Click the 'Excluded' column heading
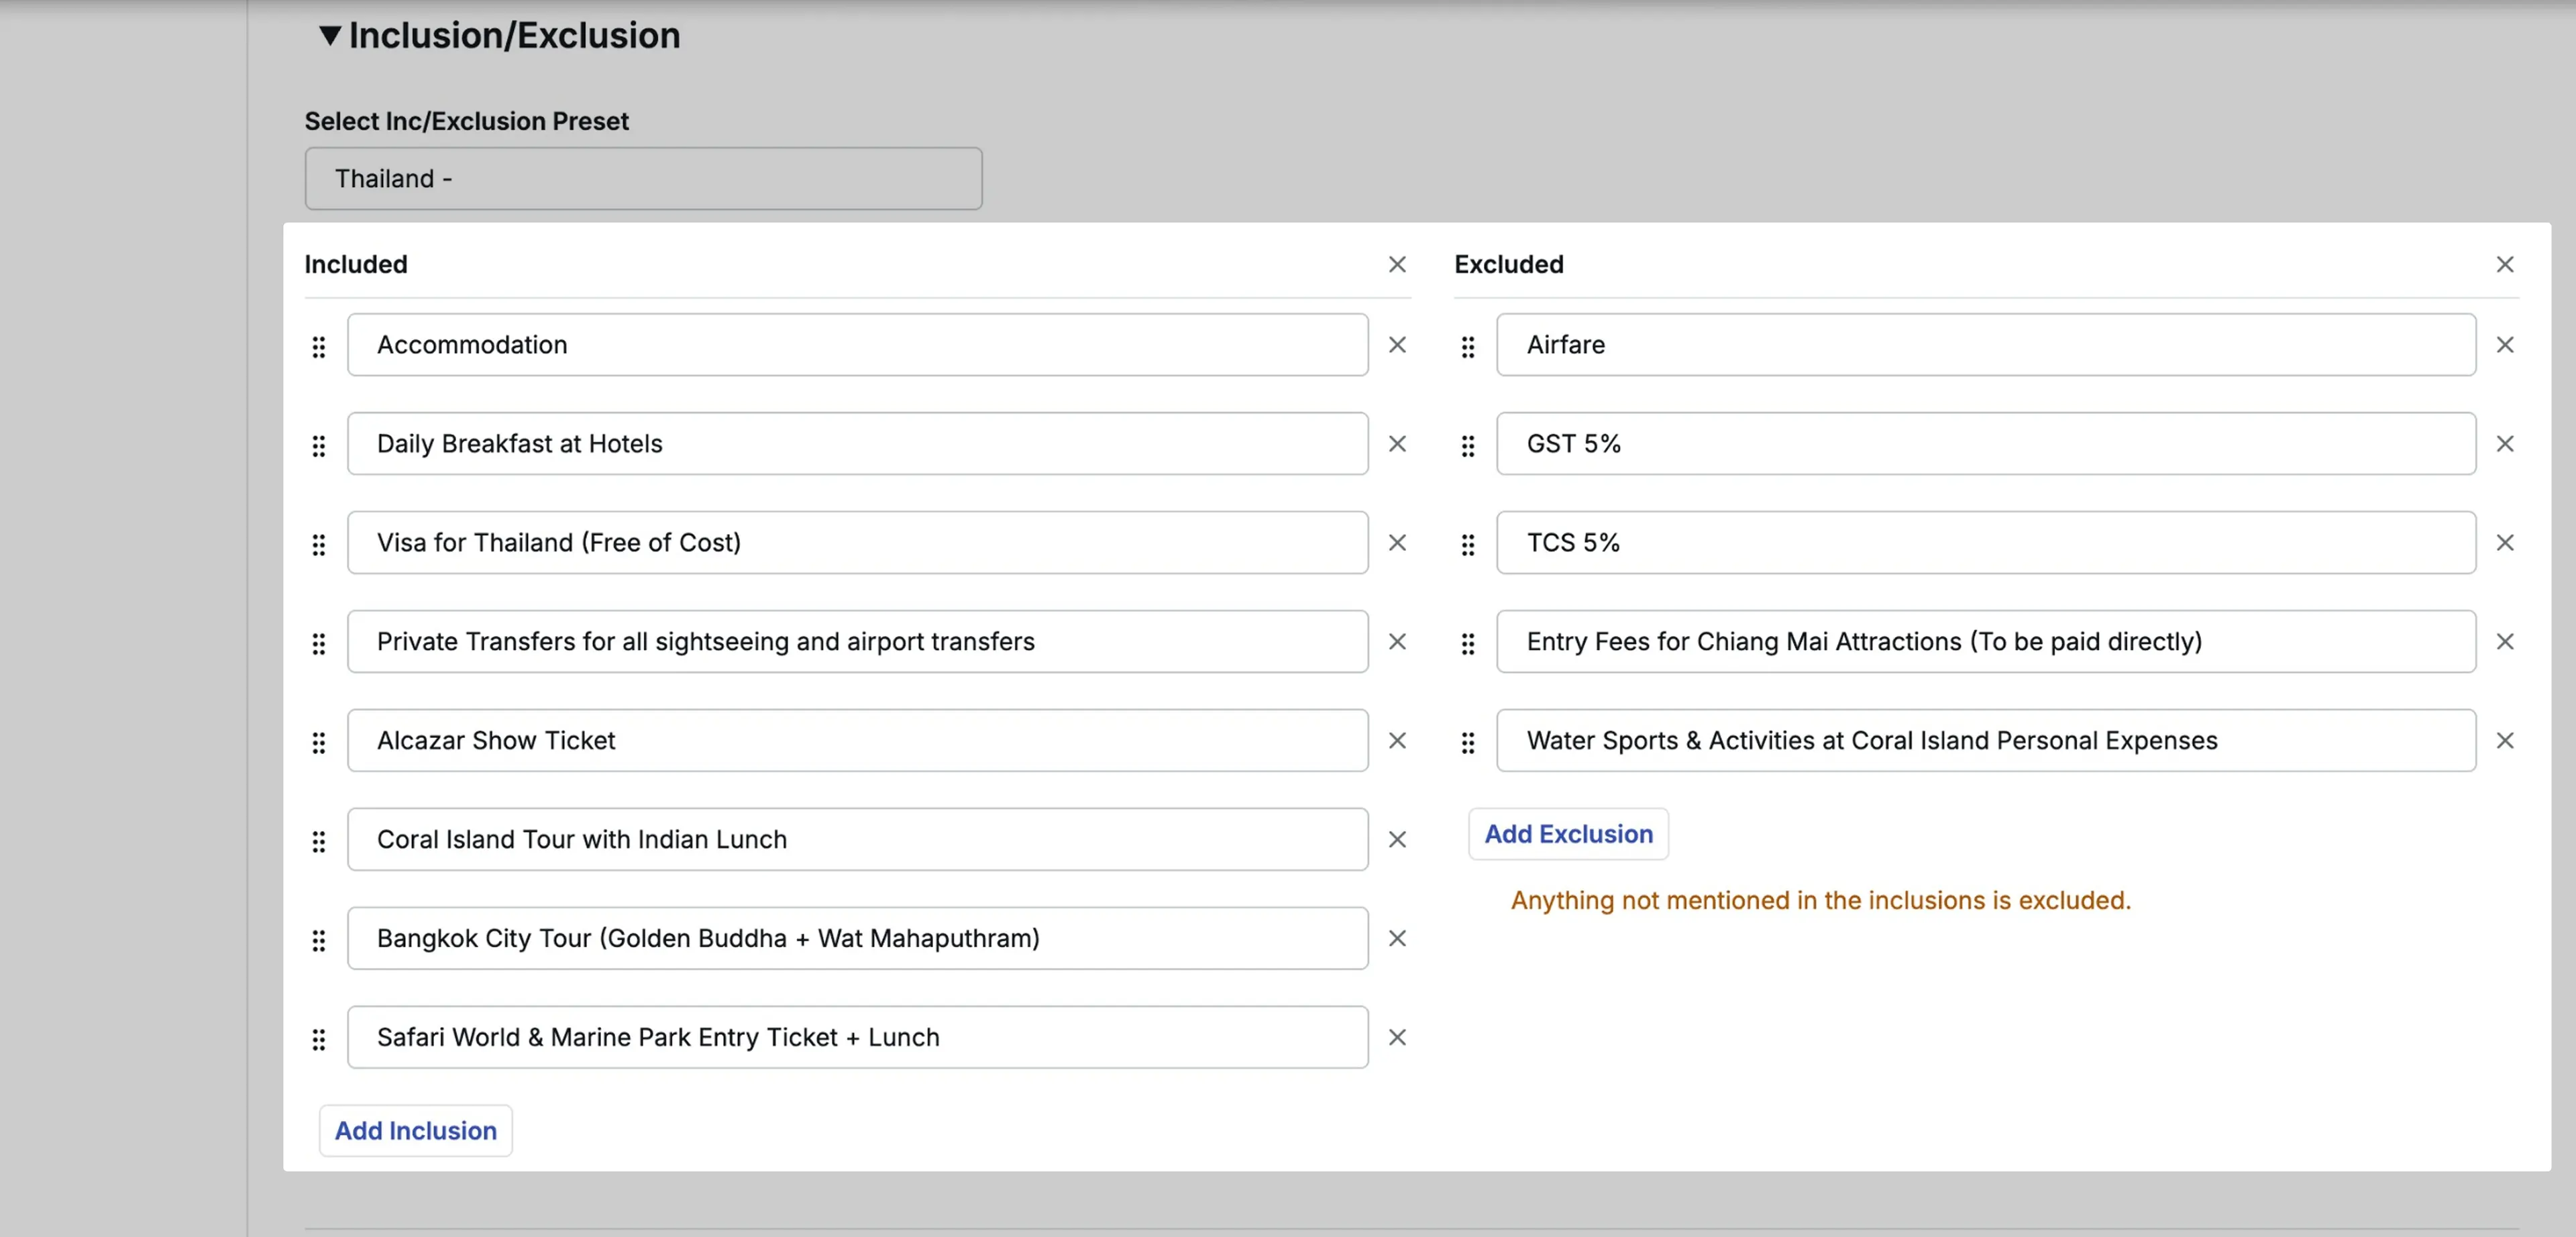 click(x=1508, y=264)
